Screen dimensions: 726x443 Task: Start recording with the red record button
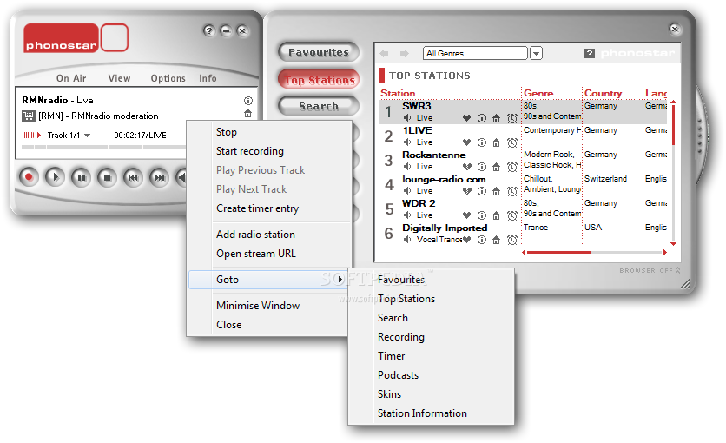30,177
